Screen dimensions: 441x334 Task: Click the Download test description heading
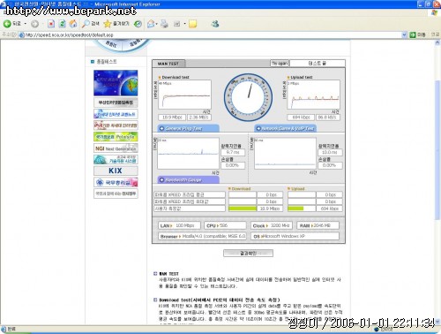click(220, 300)
